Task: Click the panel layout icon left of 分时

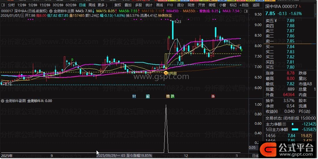Action: (x=3, y=5)
